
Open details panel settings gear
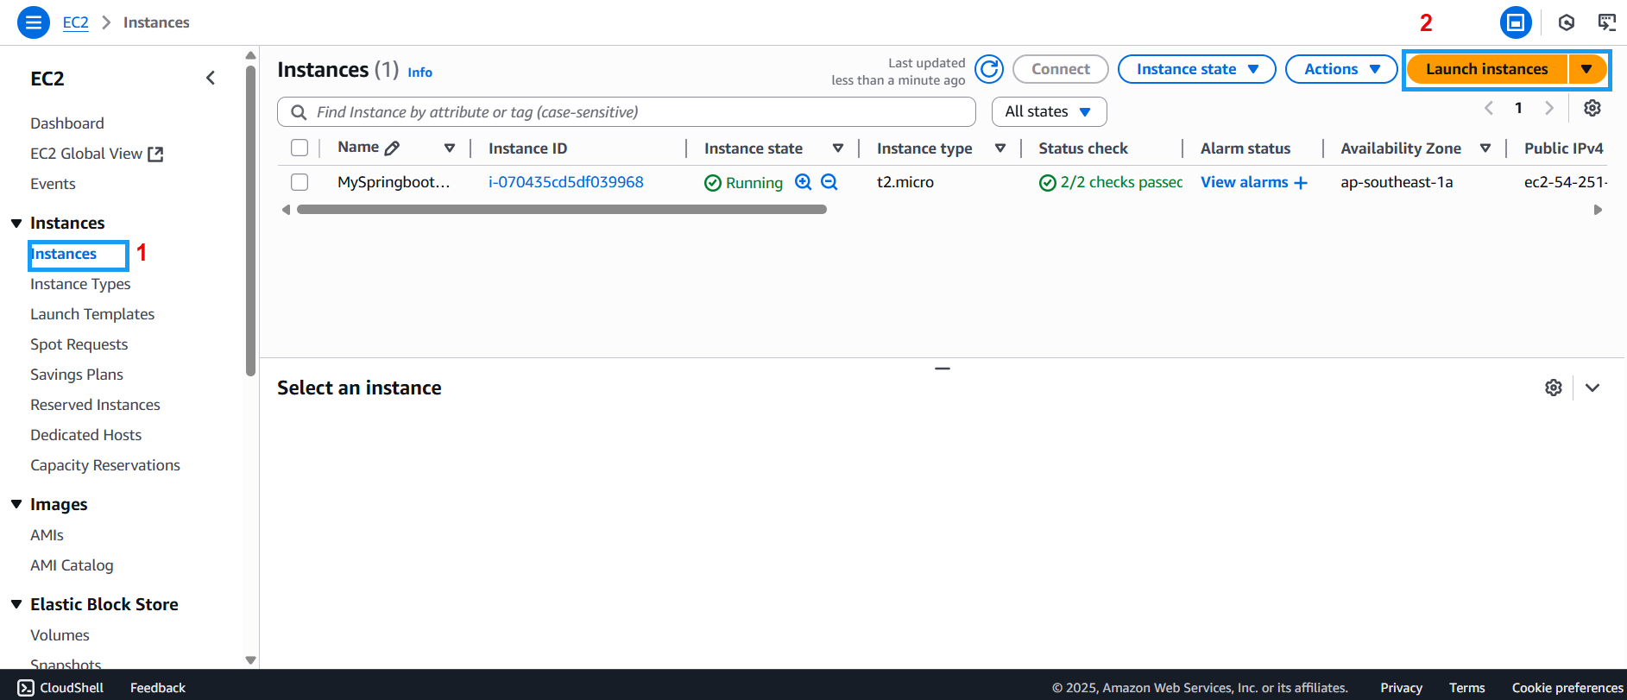point(1554,388)
